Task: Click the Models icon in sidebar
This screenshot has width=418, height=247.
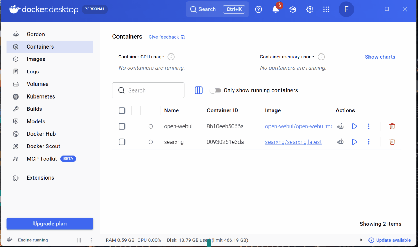Action: [x=16, y=121]
